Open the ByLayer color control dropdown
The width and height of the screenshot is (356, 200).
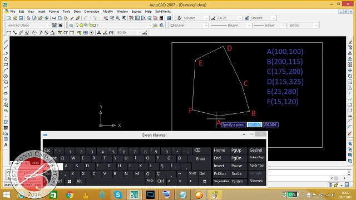[189, 26]
